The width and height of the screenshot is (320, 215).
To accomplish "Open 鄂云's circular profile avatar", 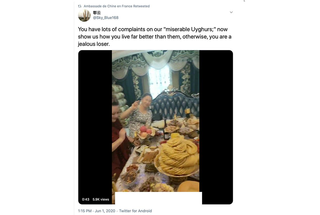I will [x=84, y=15].
